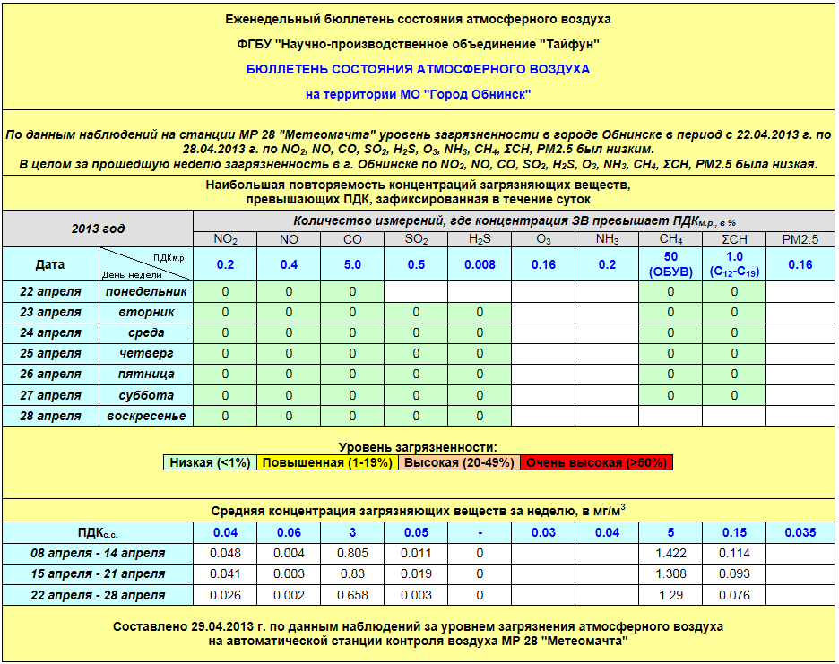Screen dimensions: 839x664
Task: Select the green "Низкая (<1%)" legend swatch
Action: [x=211, y=462]
